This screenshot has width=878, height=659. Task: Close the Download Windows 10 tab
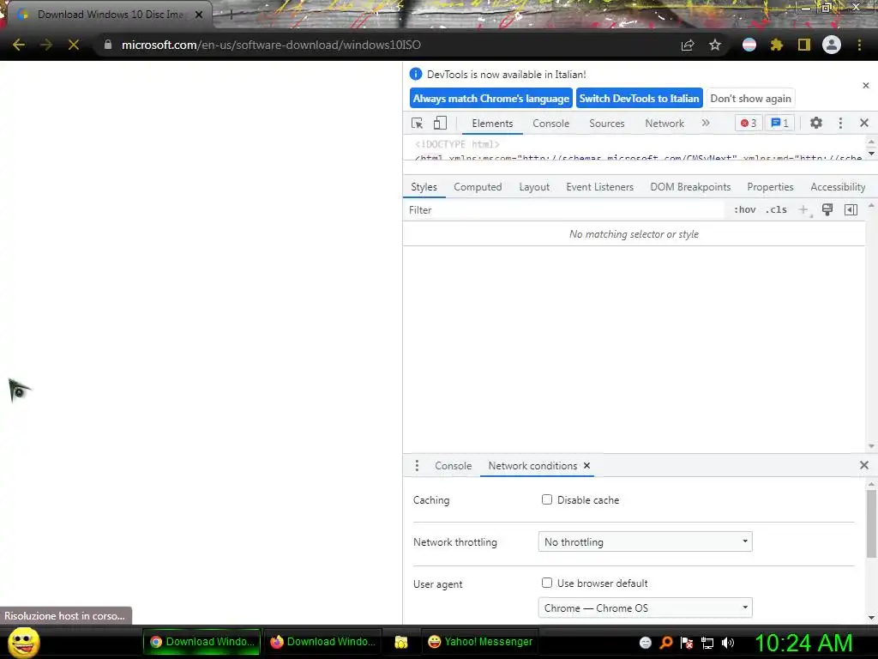tap(199, 15)
